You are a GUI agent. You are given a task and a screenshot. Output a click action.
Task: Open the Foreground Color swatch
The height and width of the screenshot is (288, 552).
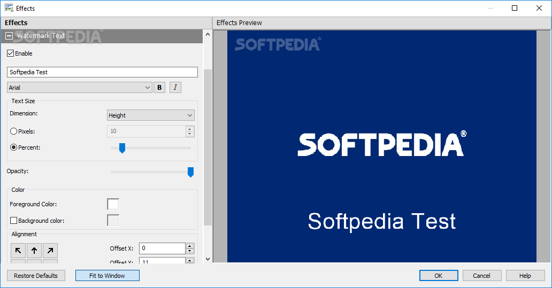point(113,204)
